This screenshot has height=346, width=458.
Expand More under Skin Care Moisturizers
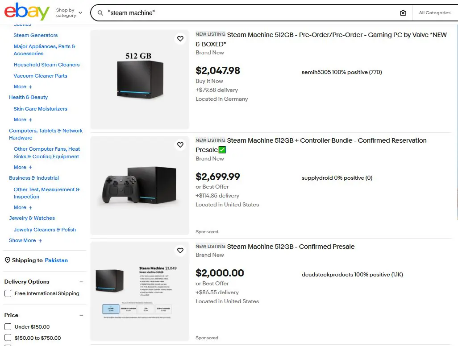click(23, 119)
